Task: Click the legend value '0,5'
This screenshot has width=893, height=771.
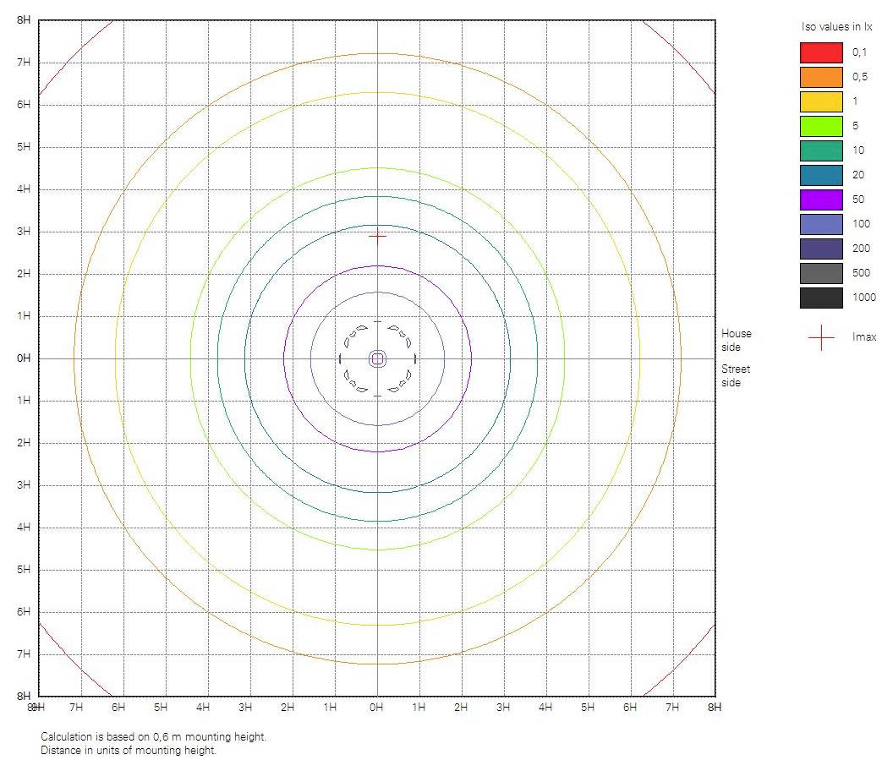Action: point(860,77)
